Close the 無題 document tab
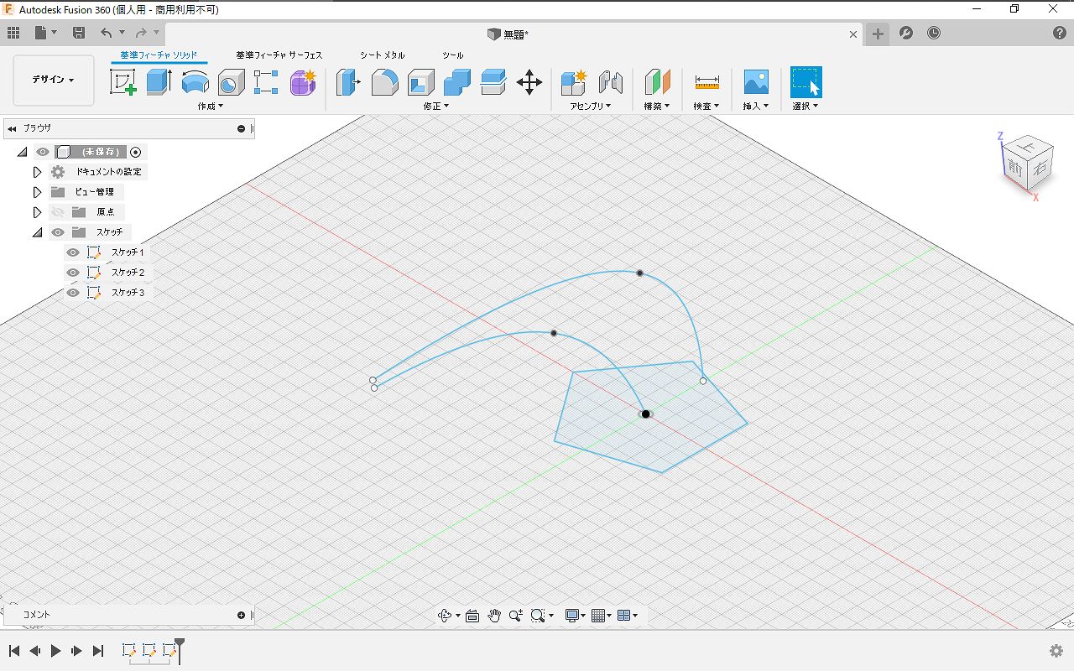 point(853,34)
